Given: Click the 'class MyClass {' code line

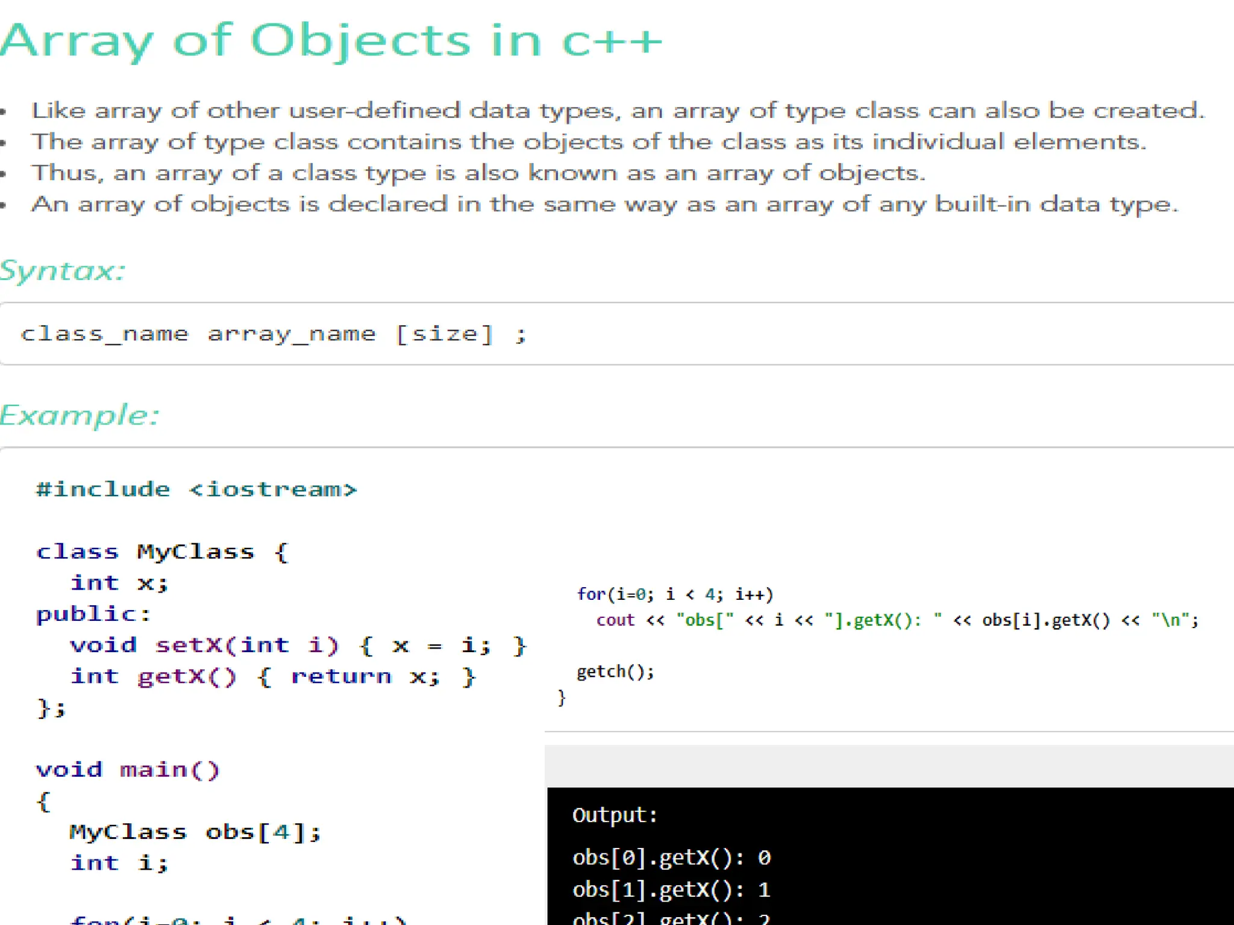Looking at the screenshot, I should click(163, 552).
